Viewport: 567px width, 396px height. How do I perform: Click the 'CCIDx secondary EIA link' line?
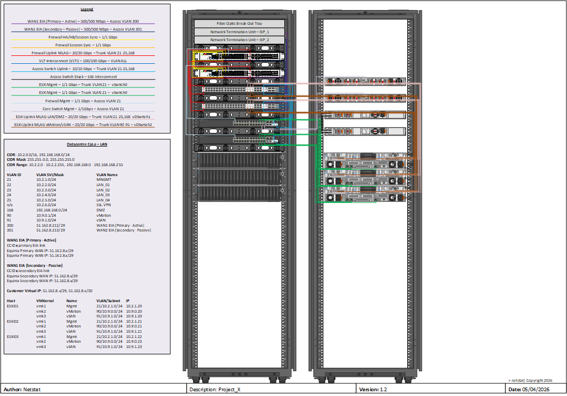[x=28, y=271]
